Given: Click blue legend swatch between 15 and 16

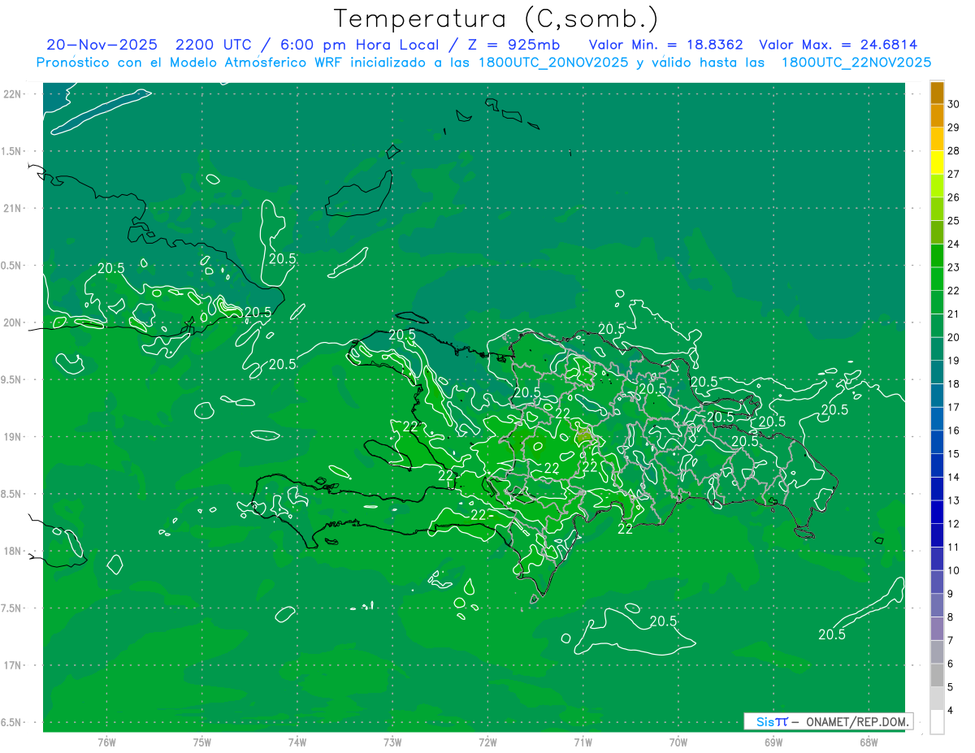Looking at the screenshot, I should (937, 443).
